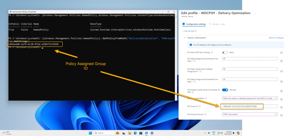This screenshot has height=136, width=299.
Task: Show hidden system tray icons
Action: pos(205,133)
